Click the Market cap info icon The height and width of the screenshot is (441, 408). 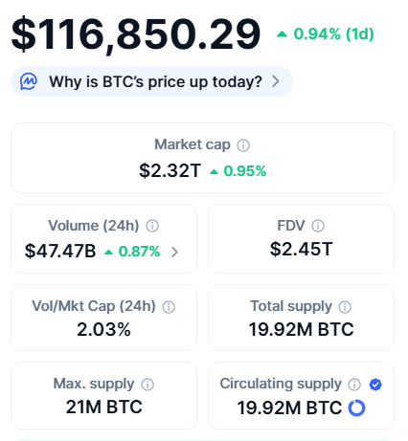tap(243, 145)
